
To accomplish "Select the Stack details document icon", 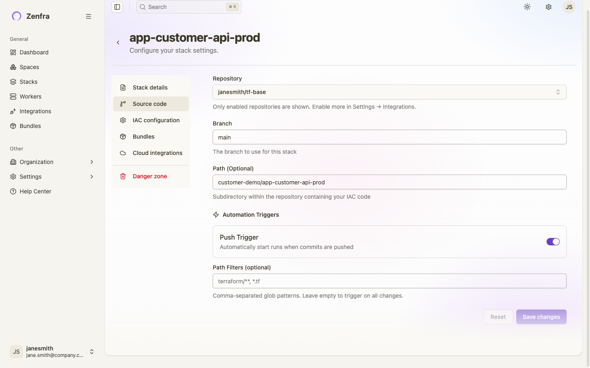I will pos(123,87).
